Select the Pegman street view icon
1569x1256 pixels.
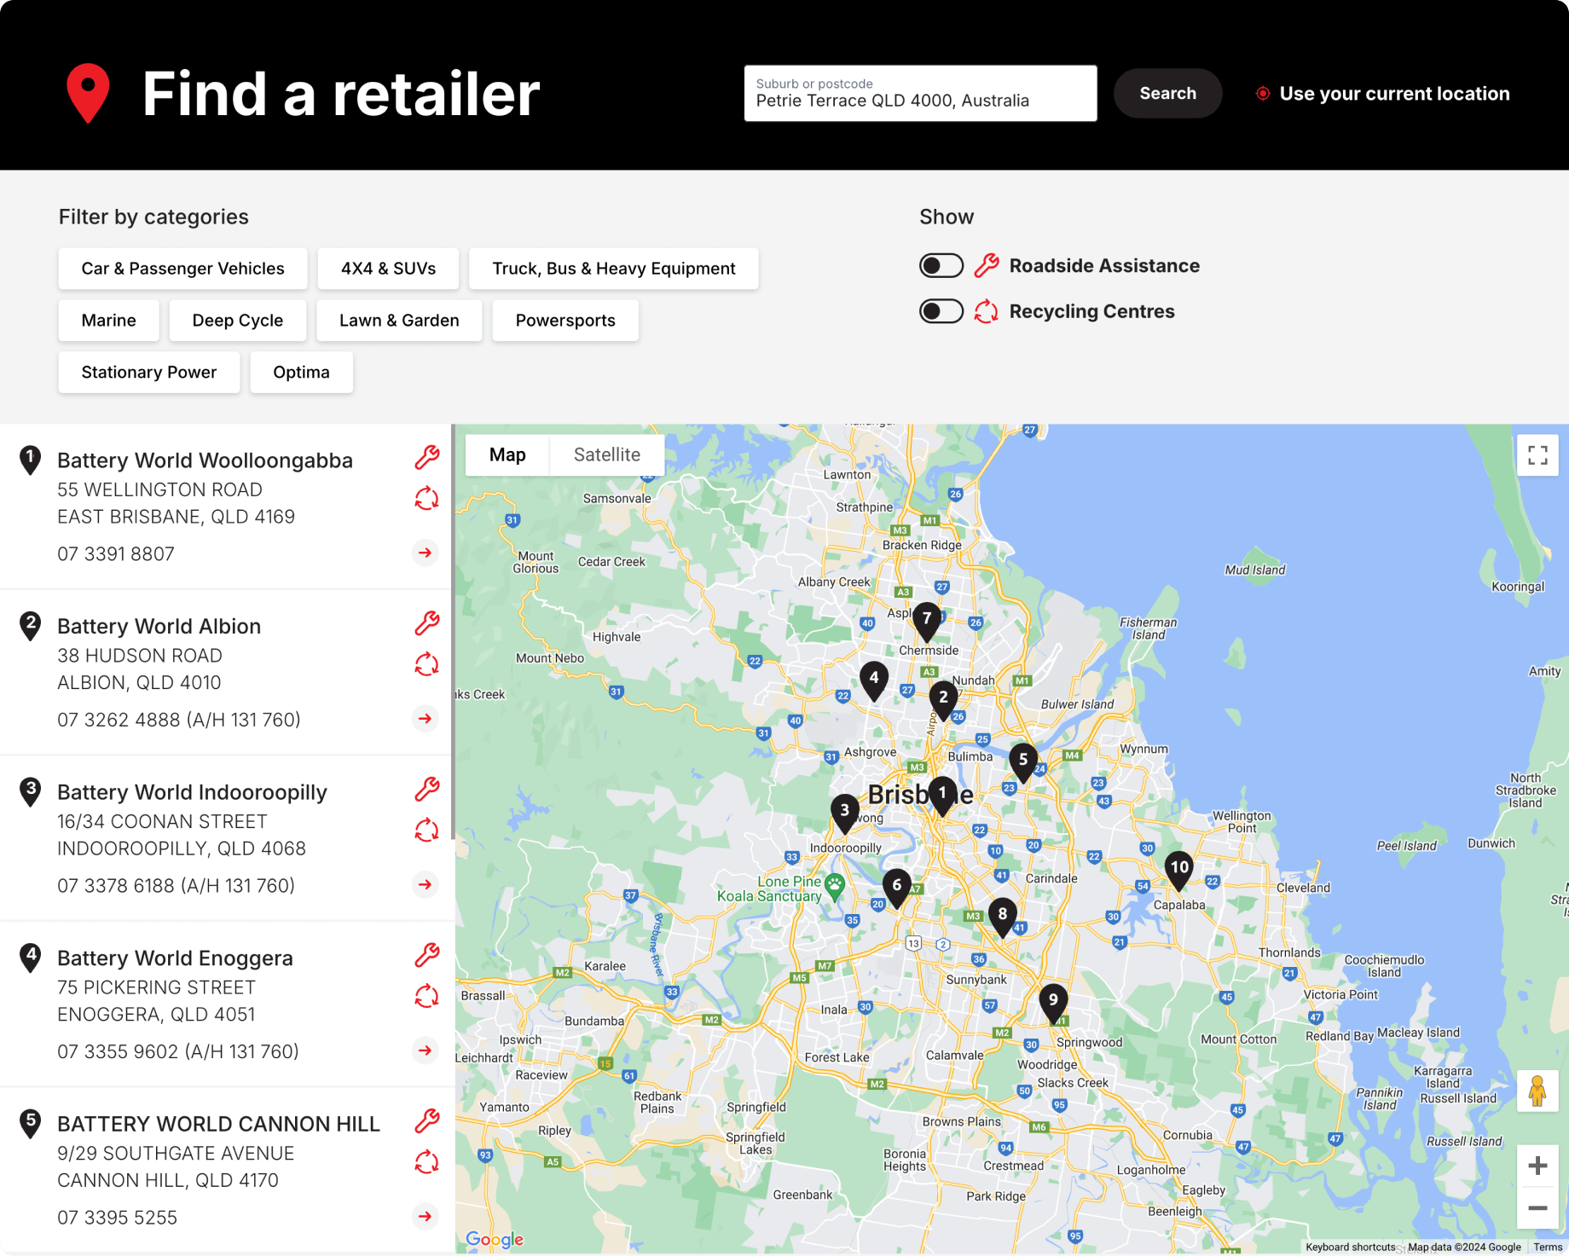click(x=1537, y=1091)
